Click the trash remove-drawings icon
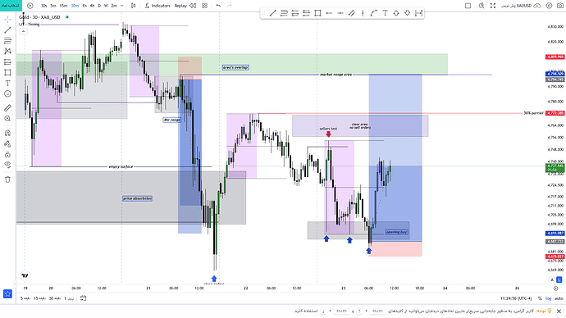Screen dimensions: 566x318 click(7, 179)
